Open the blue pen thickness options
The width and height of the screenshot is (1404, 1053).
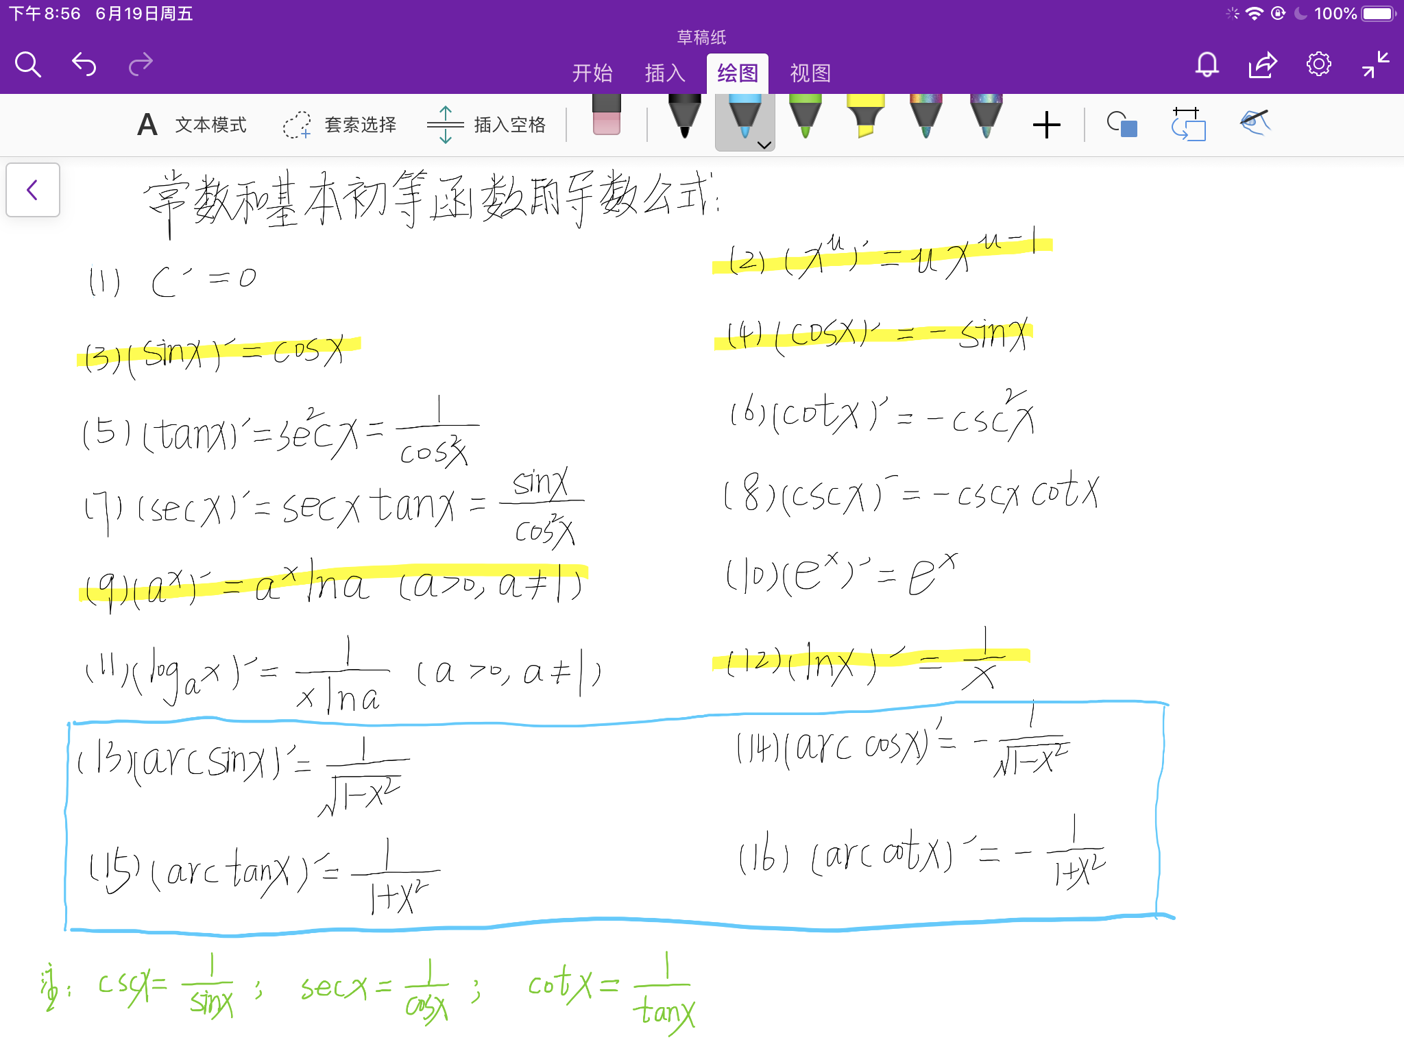pyautogui.click(x=762, y=144)
